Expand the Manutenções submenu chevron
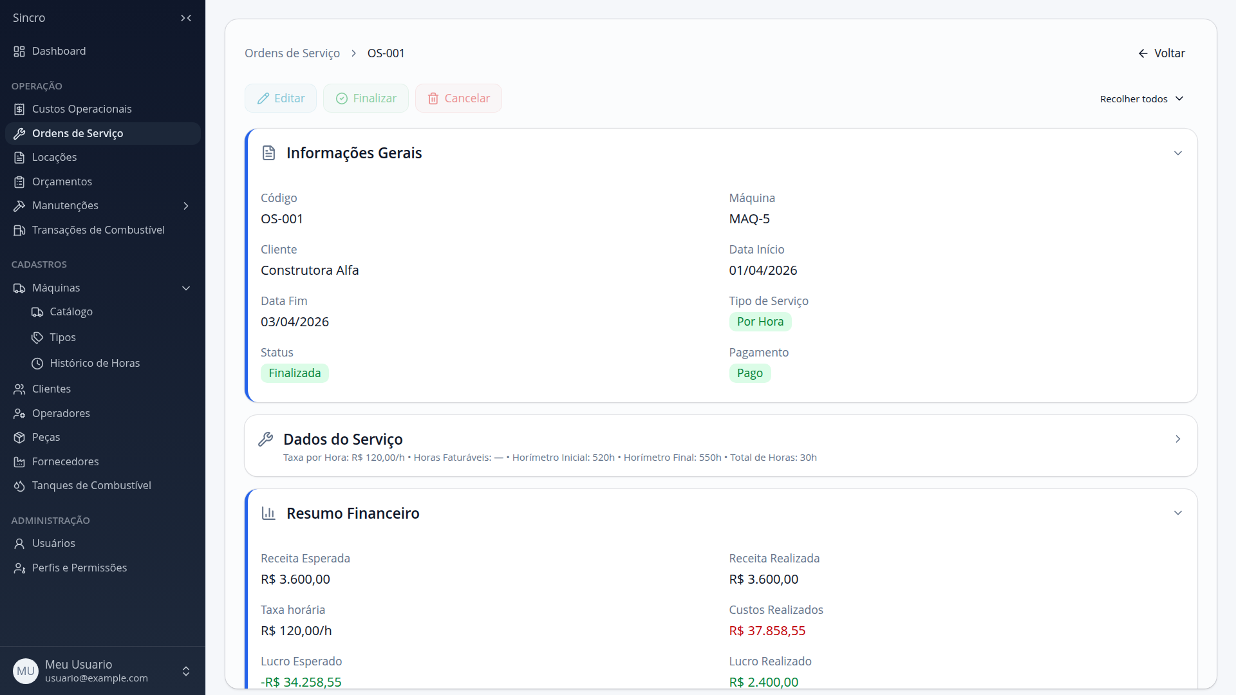This screenshot has height=695, width=1236. coord(186,206)
